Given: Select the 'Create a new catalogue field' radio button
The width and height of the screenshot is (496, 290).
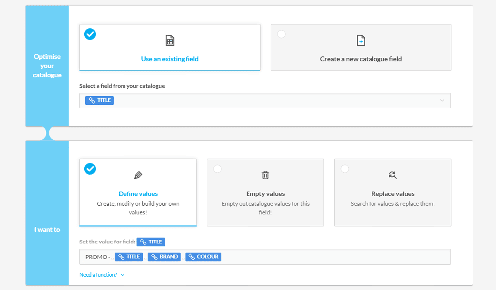Looking at the screenshot, I should pos(281,34).
